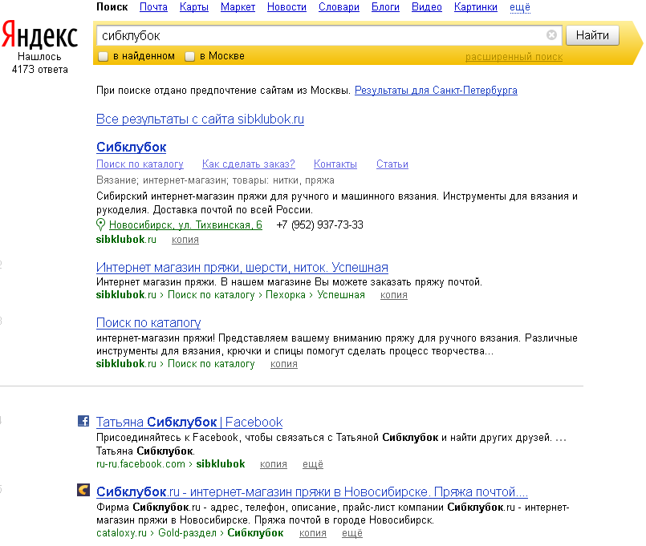Open cataloxy.ru green URL link
The width and height of the screenshot is (646, 546).
pyautogui.click(x=121, y=533)
